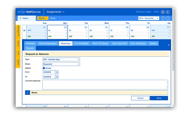Switch calendar to Week view
The width and height of the screenshot is (190, 115).
click(x=53, y=18)
